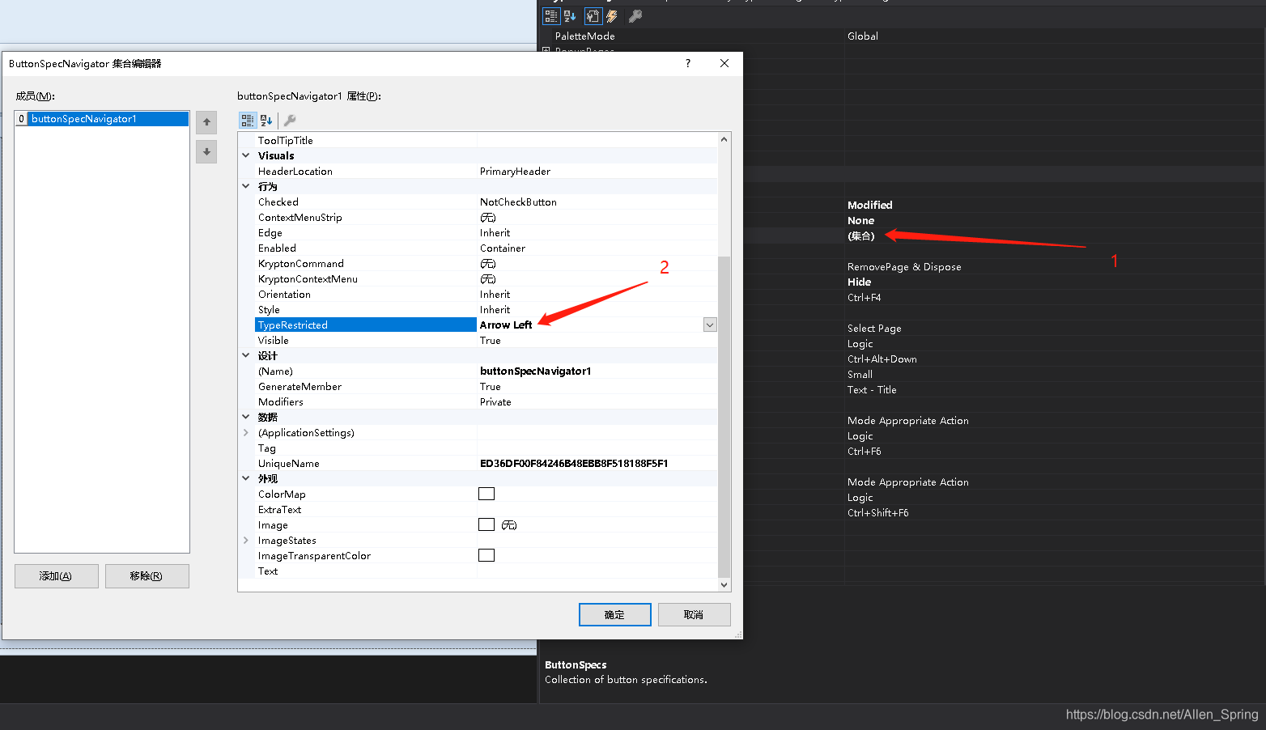Viewport: 1266px width, 730px height.
Task: Click Events lightning icon in VS Properties window
Action: tap(612, 16)
